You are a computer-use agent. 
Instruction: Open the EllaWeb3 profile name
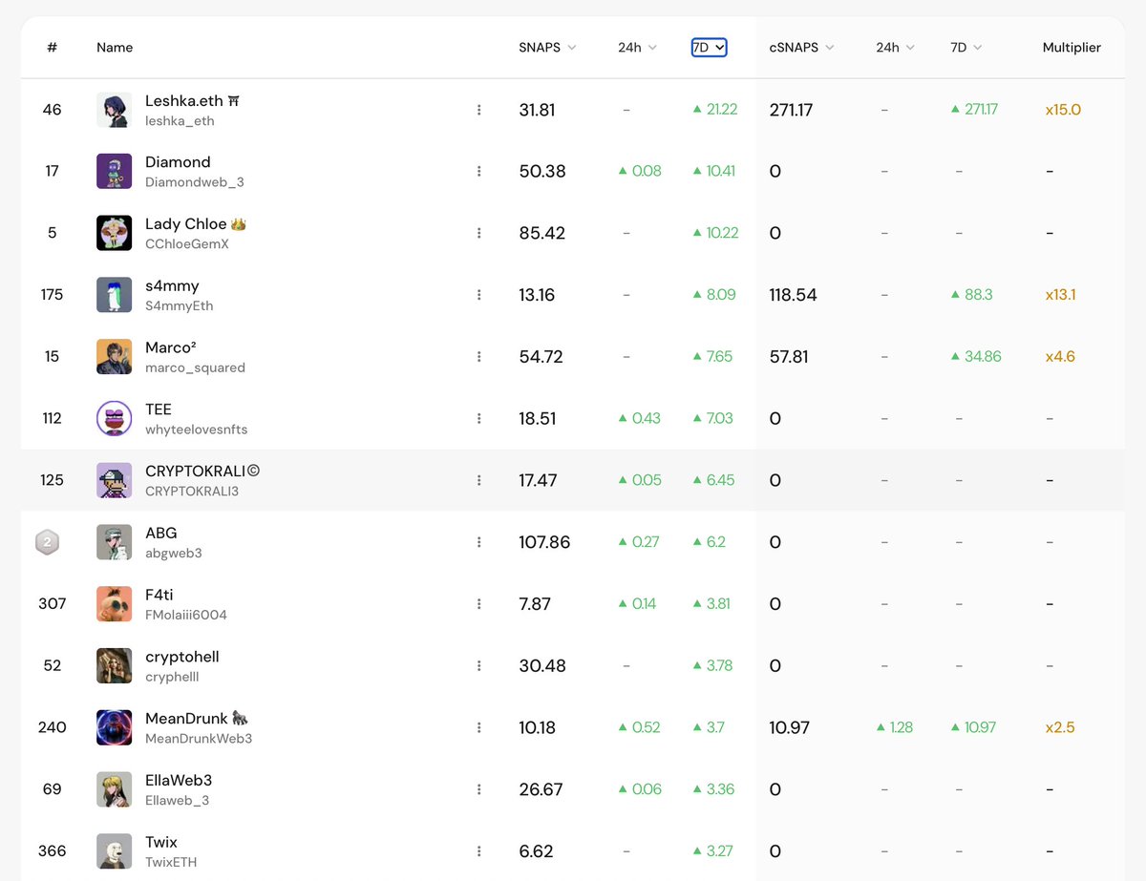point(179,780)
